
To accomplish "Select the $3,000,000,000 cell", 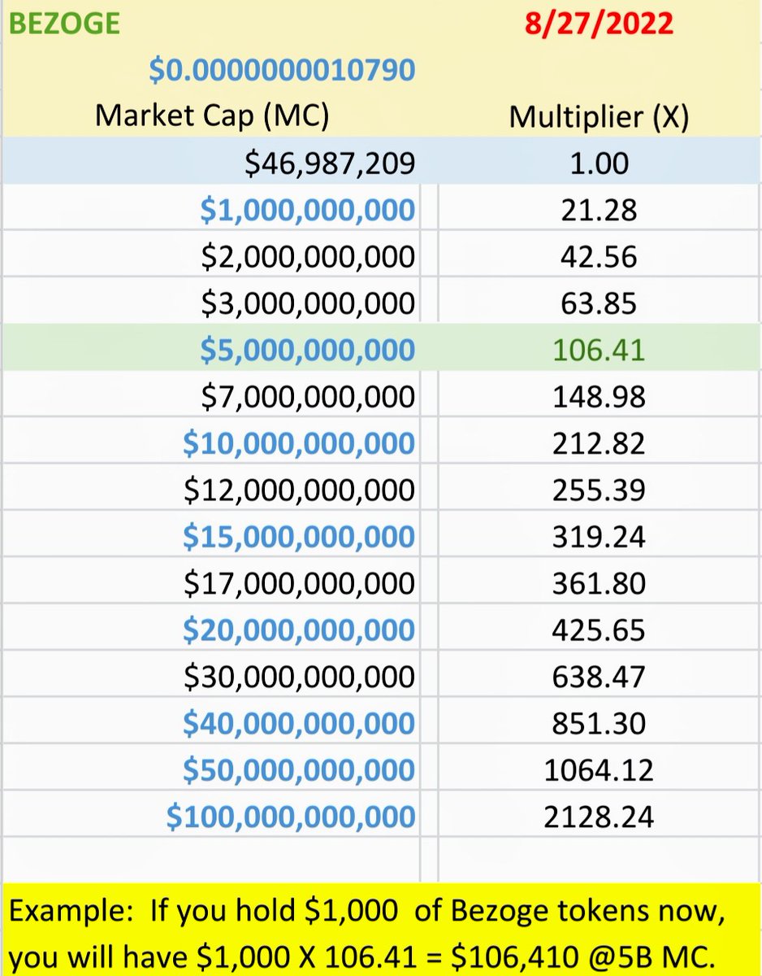I will tap(308, 303).
